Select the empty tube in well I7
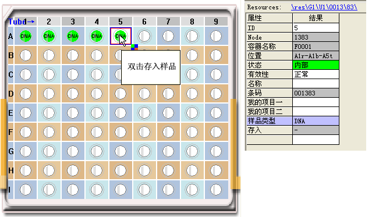 [x=168, y=190]
